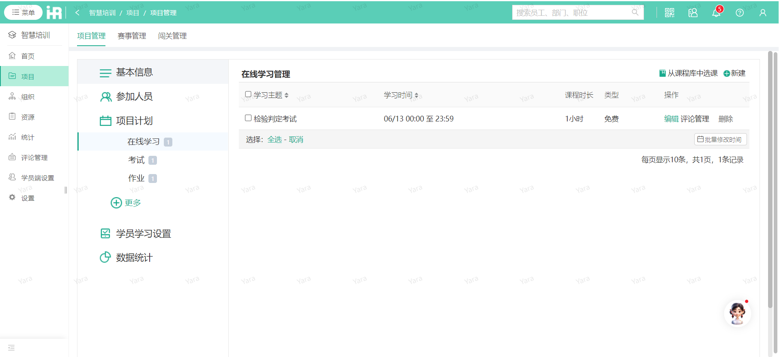Tick the checkbox for 检验判定考试
The width and height of the screenshot is (779, 357).
point(248,118)
